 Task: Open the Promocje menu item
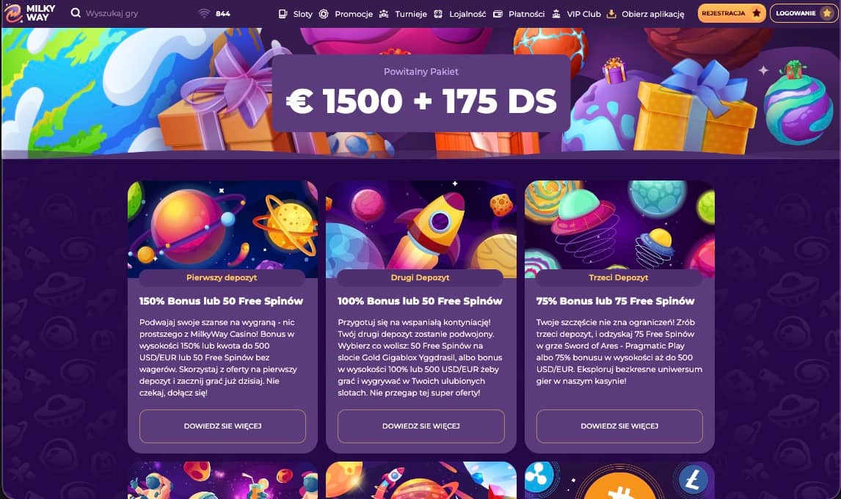point(354,14)
